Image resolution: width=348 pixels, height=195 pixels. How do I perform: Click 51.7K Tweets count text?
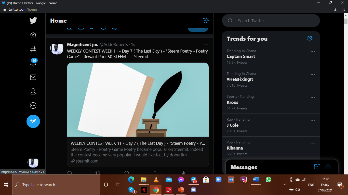click(237, 108)
